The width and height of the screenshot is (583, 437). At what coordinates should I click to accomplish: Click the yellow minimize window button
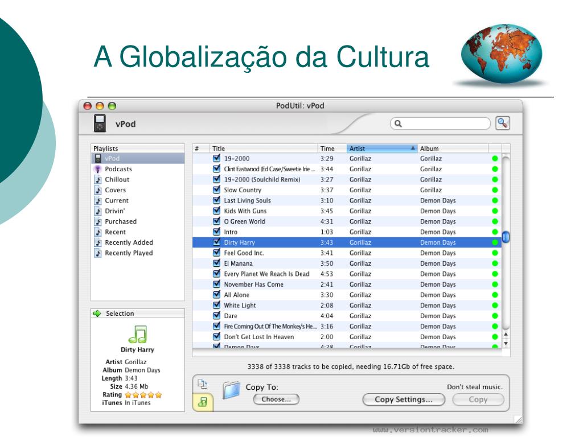100,106
